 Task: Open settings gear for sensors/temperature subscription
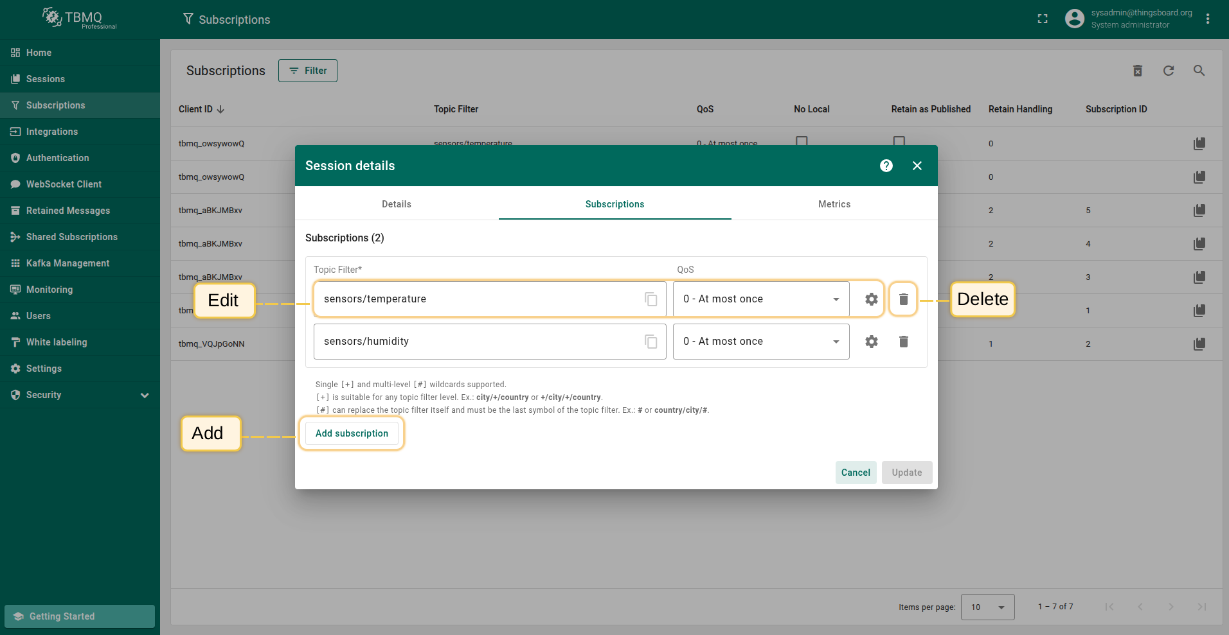pyautogui.click(x=871, y=299)
